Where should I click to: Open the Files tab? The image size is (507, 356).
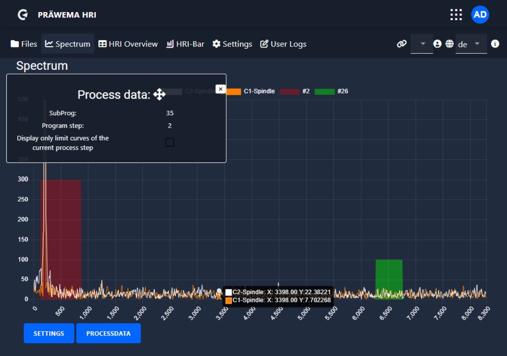coord(24,44)
